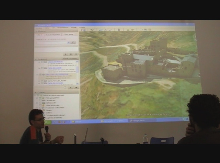Select the Add Path tool

click(x=106, y=30)
